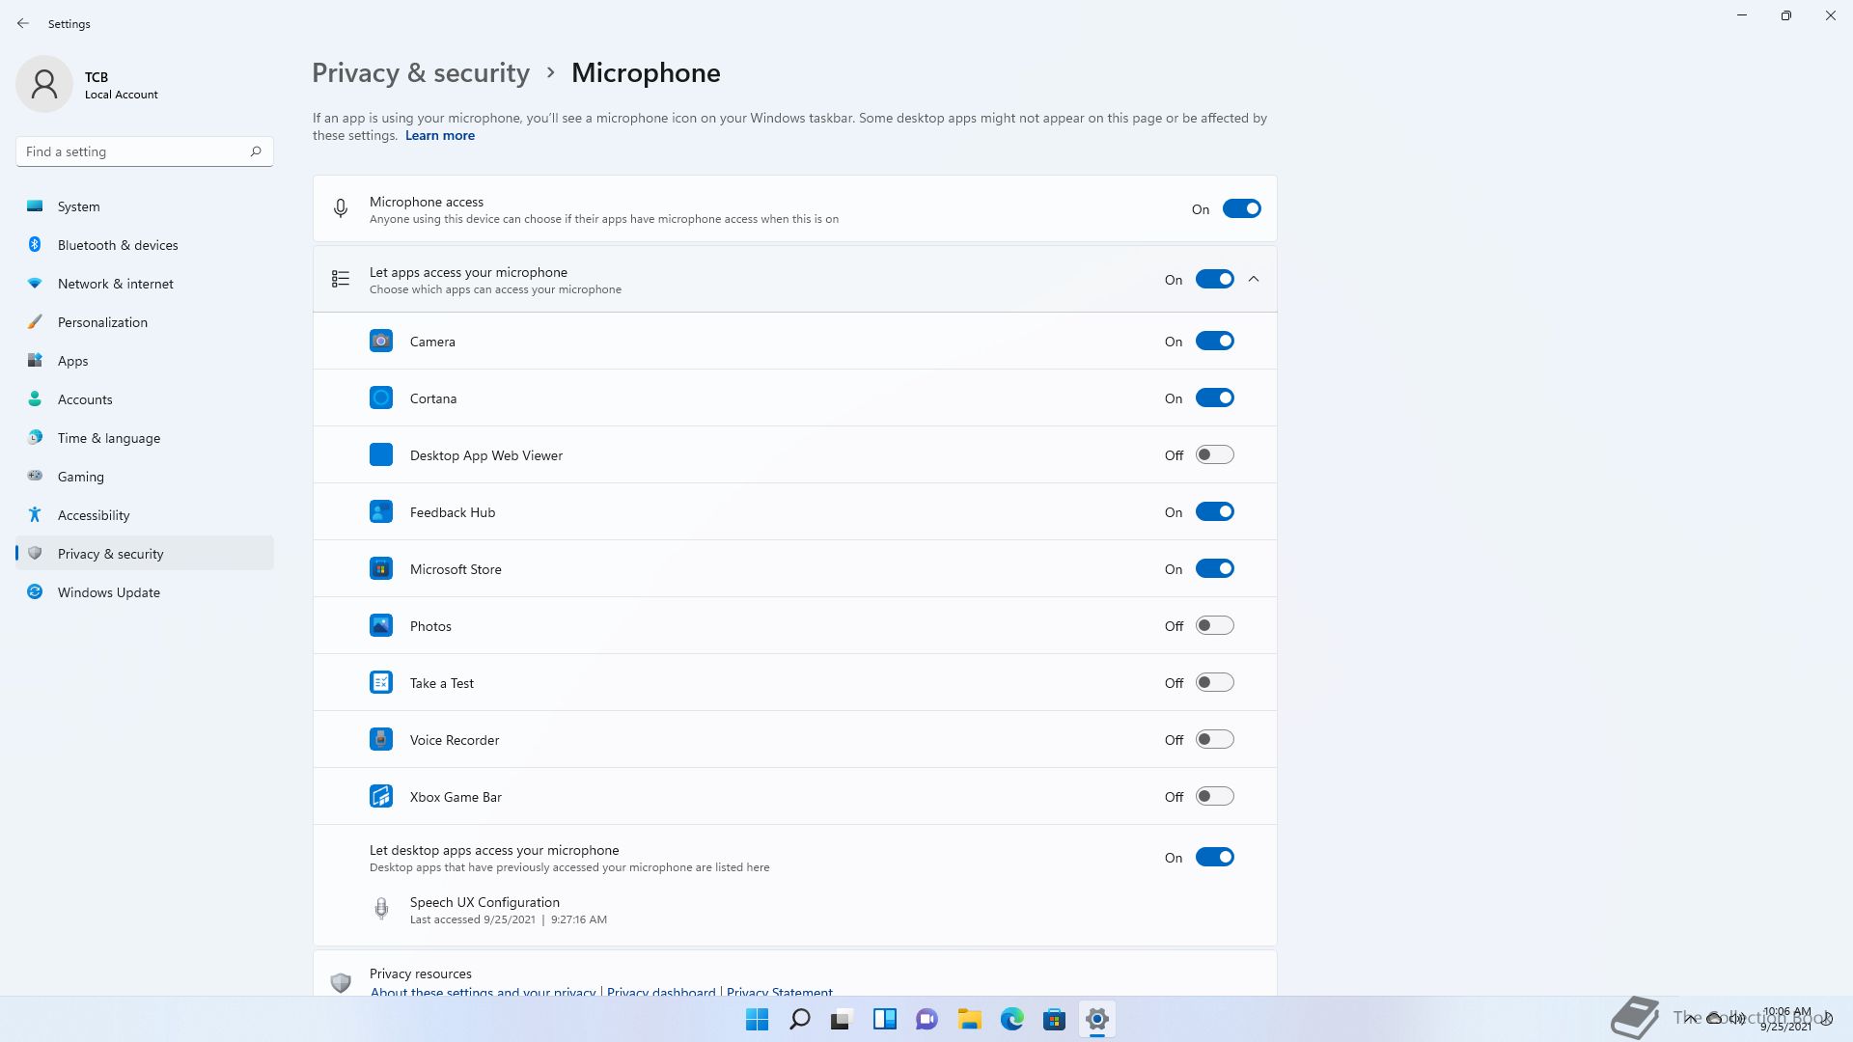Image resolution: width=1853 pixels, height=1042 pixels.
Task: Toggle Let desktop apps access your microphone
Action: (1214, 857)
